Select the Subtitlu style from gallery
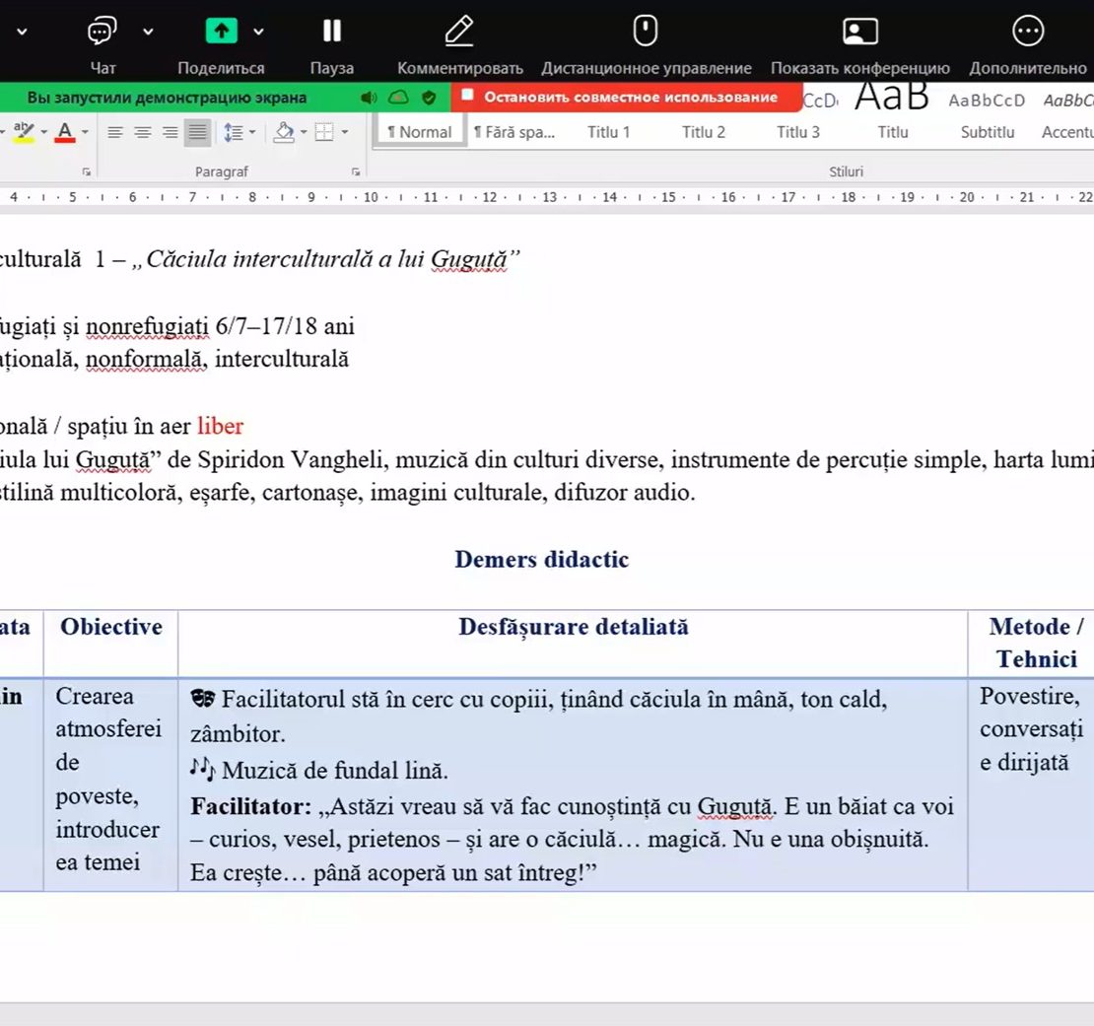Viewport: 1094px width, 1026px height. tap(987, 132)
